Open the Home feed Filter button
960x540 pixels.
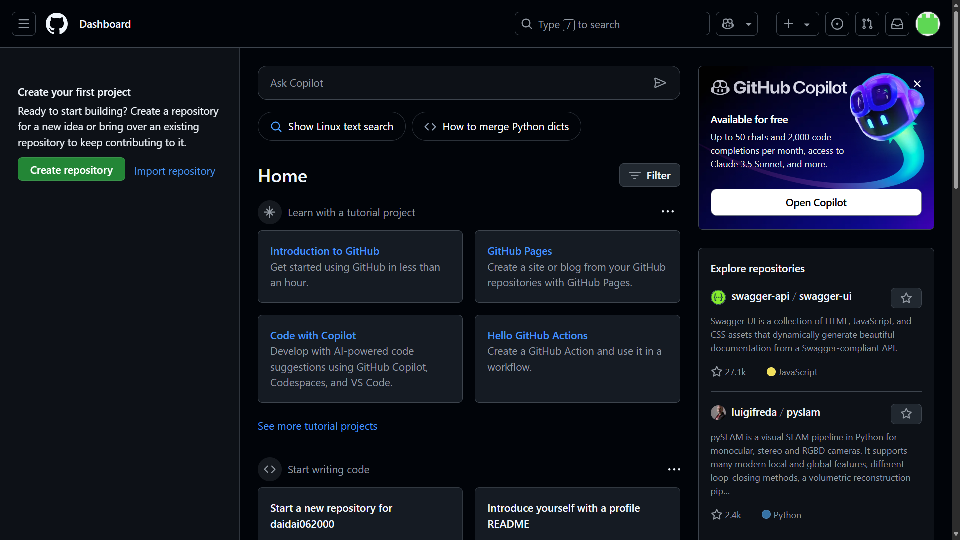[649, 175]
